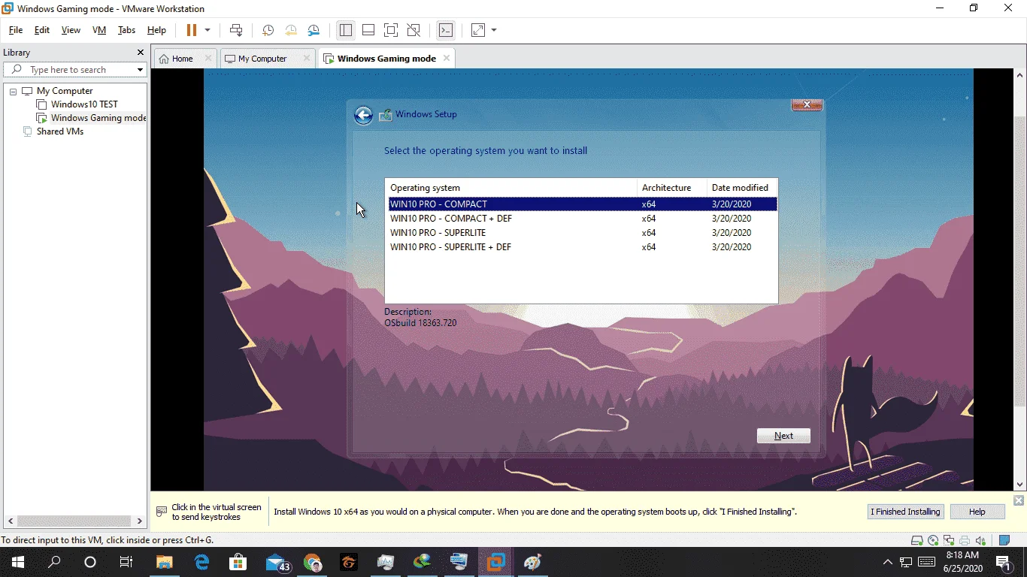This screenshot has width=1027, height=577.
Task: Click the sound card status icon
Action: tap(980, 540)
